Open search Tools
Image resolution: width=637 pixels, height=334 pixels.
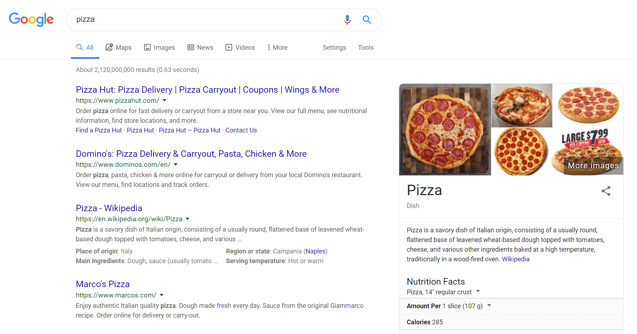click(365, 48)
